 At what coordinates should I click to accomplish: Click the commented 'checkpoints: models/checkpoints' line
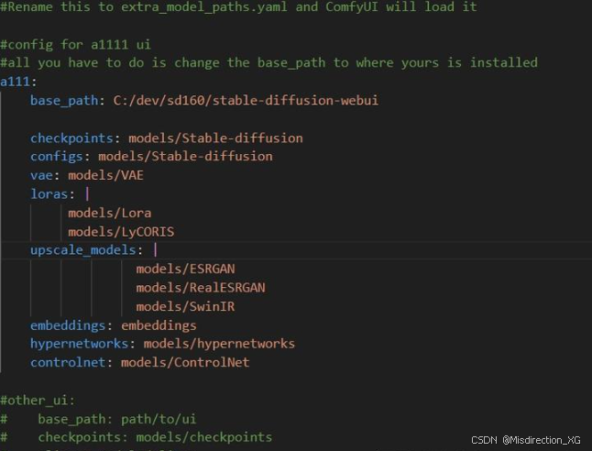click(x=136, y=437)
